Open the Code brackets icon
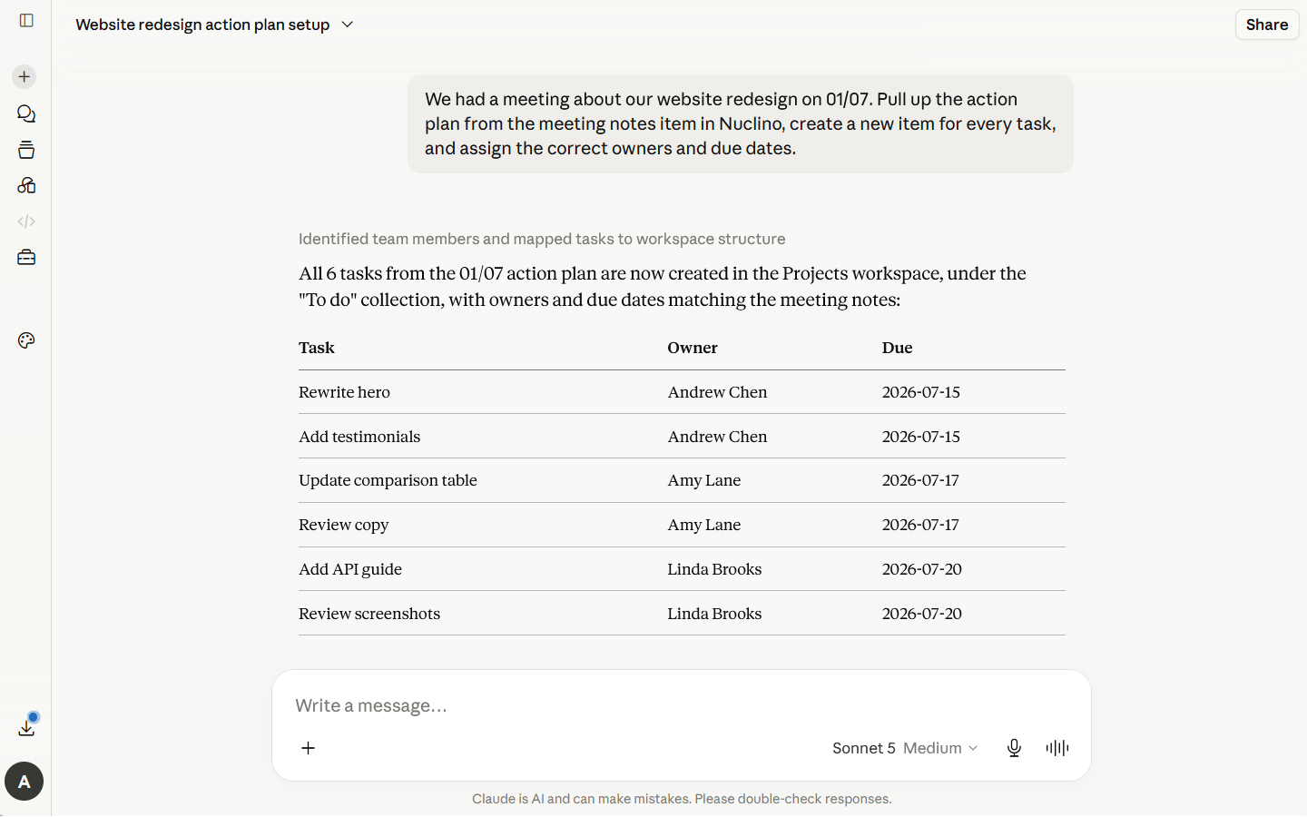The width and height of the screenshot is (1307, 817). coord(26,221)
